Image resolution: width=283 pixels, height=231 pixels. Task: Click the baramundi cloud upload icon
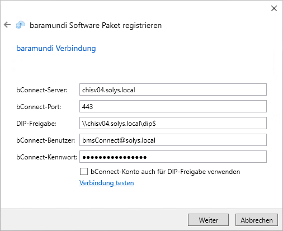click(x=21, y=25)
